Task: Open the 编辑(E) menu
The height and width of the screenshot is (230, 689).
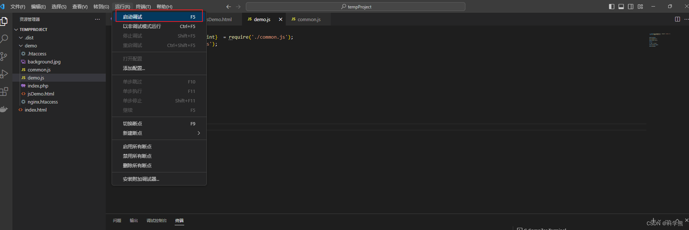Action: point(38,7)
